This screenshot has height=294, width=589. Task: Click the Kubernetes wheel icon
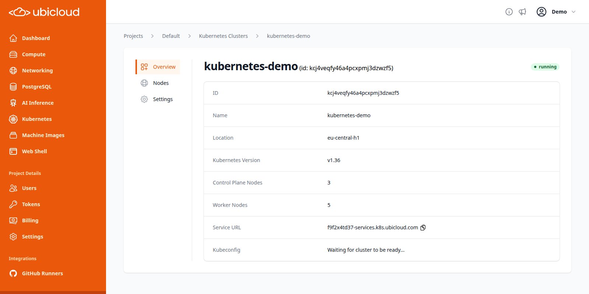pos(13,119)
